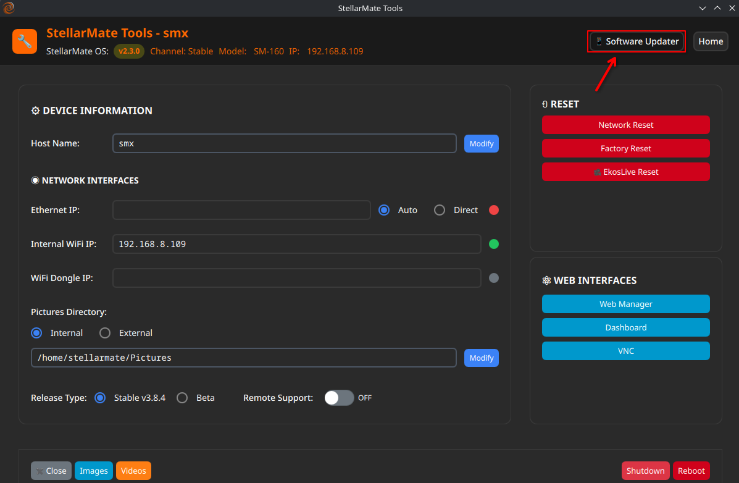This screenshot has height=483, width=739.
Task: Click the pictures path field /home/stellarmate/Pictures
Action: point(244,358)
